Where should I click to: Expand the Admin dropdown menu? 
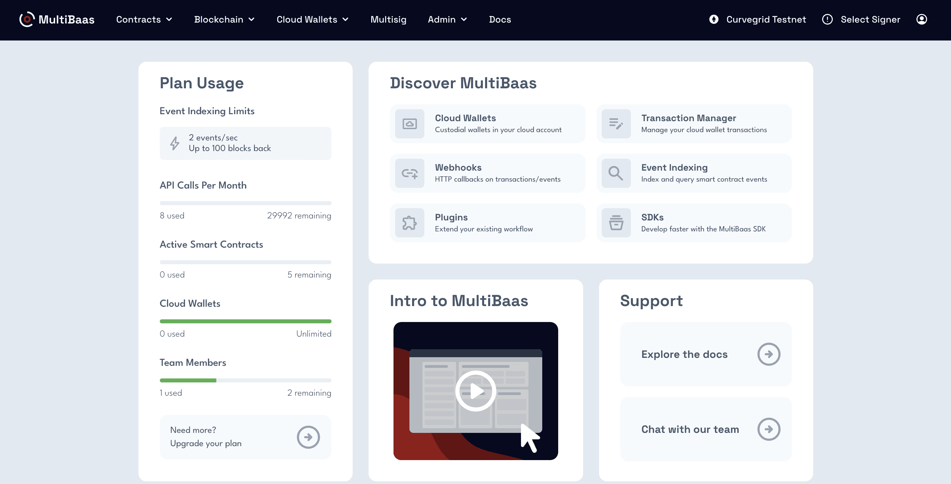pos(447,19)
